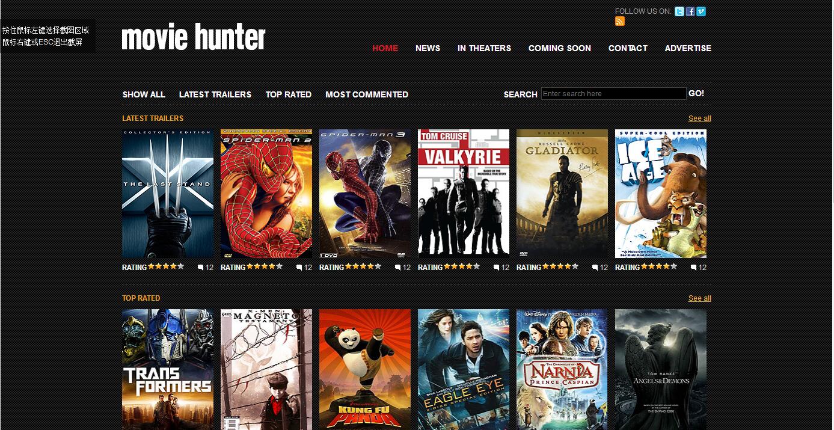Open the Valkyrie poster

(464, 194)
